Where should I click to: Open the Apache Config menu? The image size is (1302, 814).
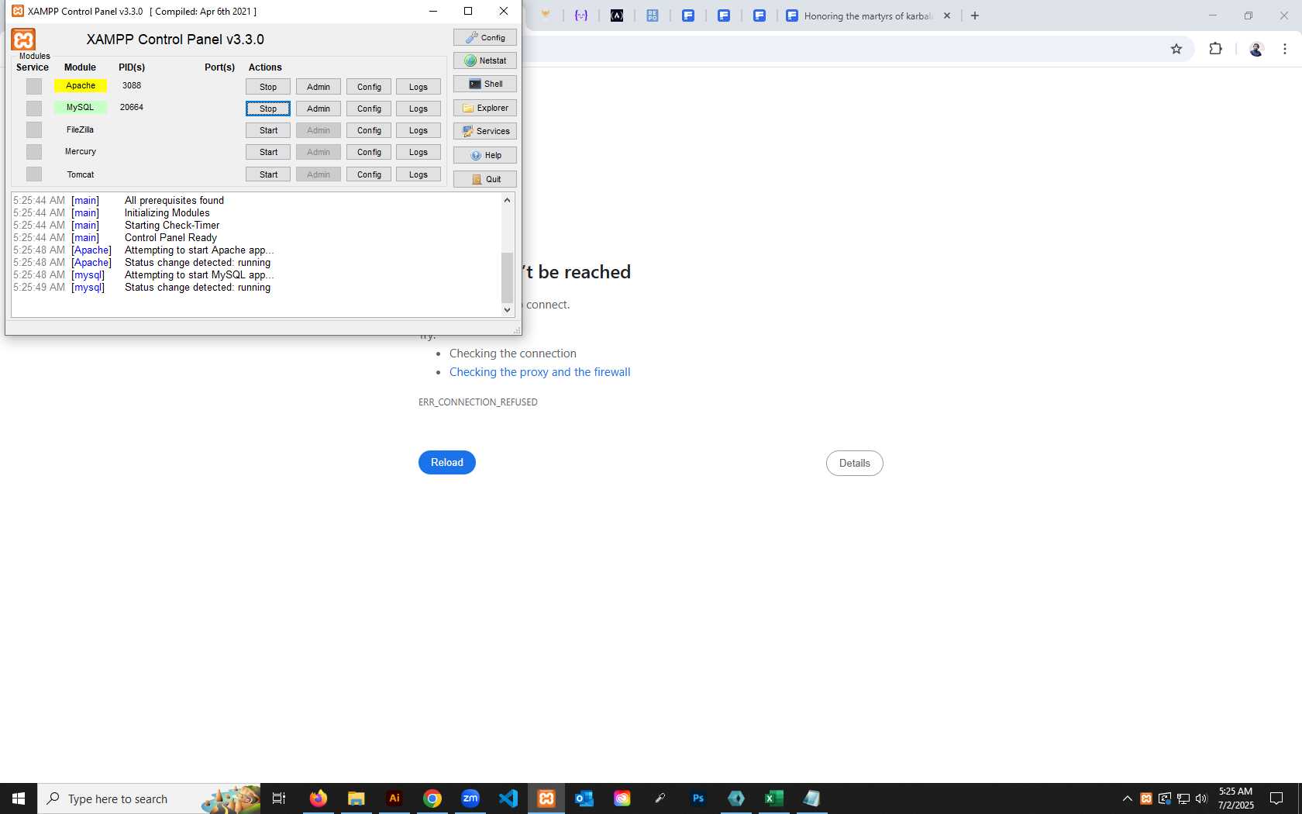369,87
